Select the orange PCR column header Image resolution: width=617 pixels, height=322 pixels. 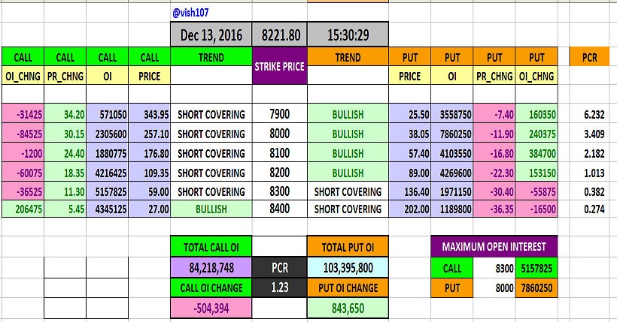[591, 57]
